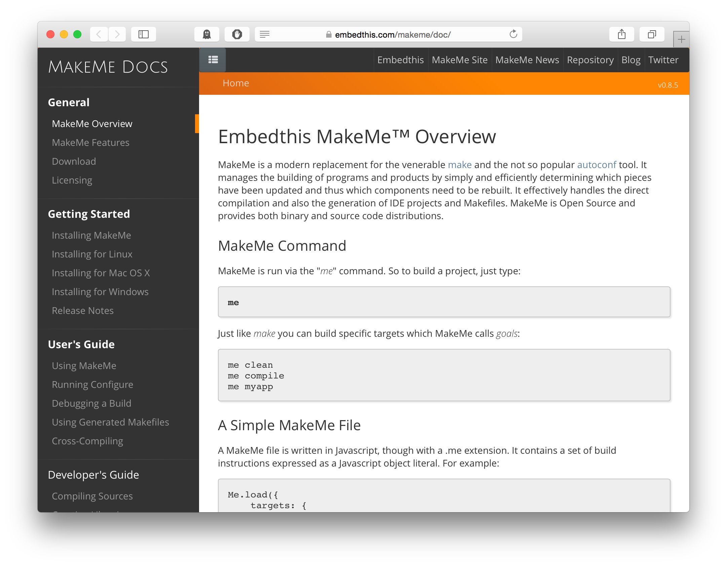Open the Share icon
Viewport: 727px width, 566px height.
[x=621, y=34]
